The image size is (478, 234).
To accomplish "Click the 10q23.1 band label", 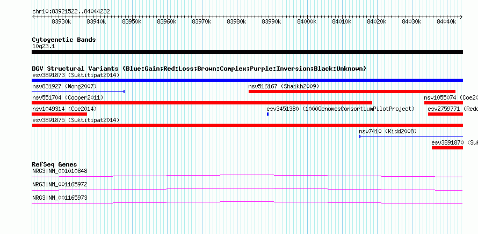I will tap(44, 47).
